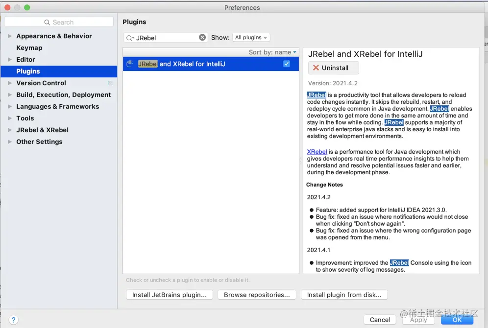This screenshot has width=488, height=328.
Task: Open Appearance & Behavior settings
Action: point(54,36)
